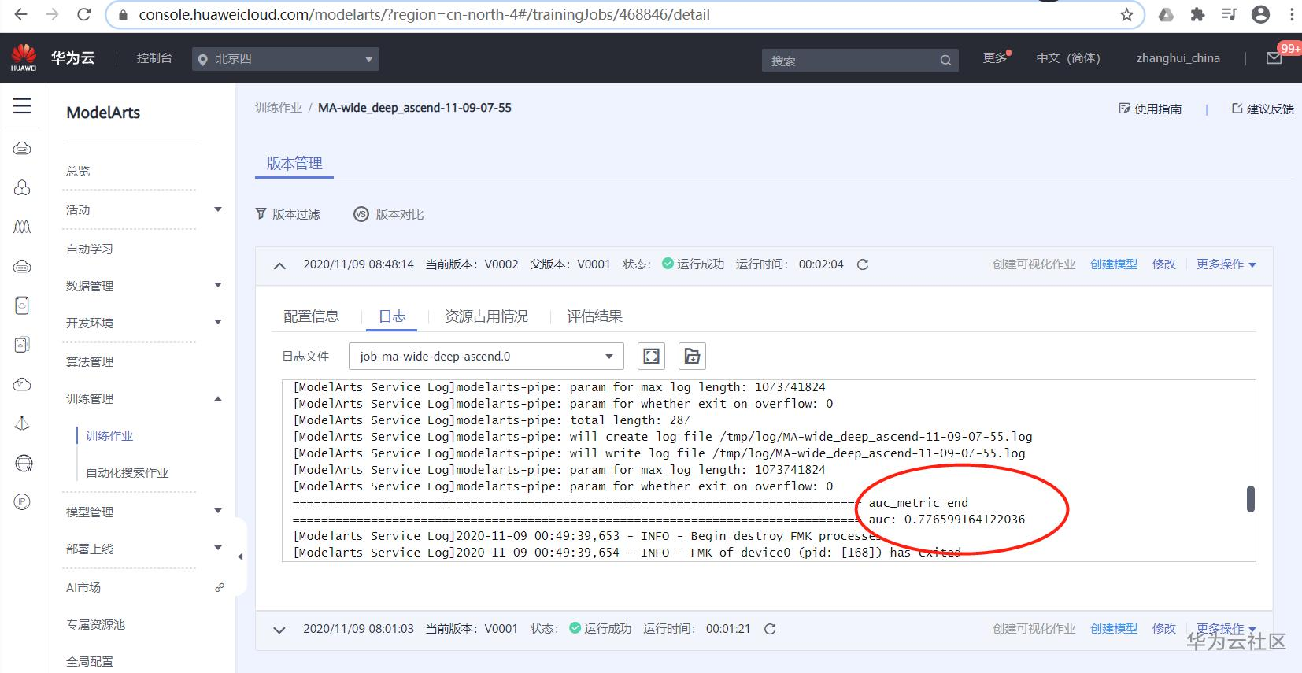Open the 建议反馈 feedback link
Viewport: 1302px width, 673px height.
coord(1263,109)
